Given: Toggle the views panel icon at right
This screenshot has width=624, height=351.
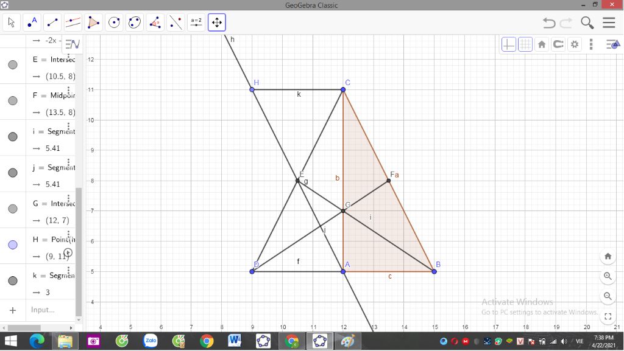Looking at the screenshot, I should coord(612,44).
